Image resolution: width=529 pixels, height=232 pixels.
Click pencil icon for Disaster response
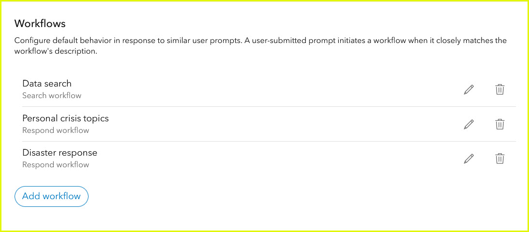pyautogui.click(x=469, y=159)
